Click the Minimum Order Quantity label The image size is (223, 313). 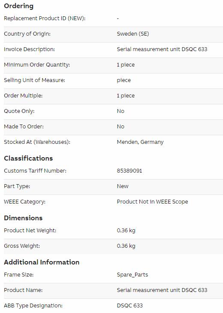tap(37, 65)
